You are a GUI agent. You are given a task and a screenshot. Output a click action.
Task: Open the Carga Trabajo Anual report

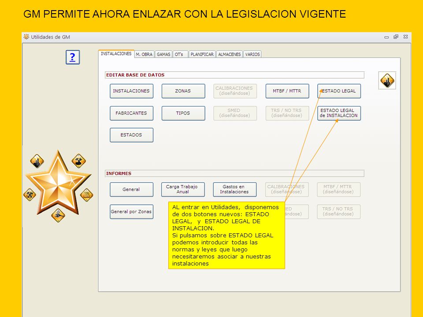[x=183, y=189]
